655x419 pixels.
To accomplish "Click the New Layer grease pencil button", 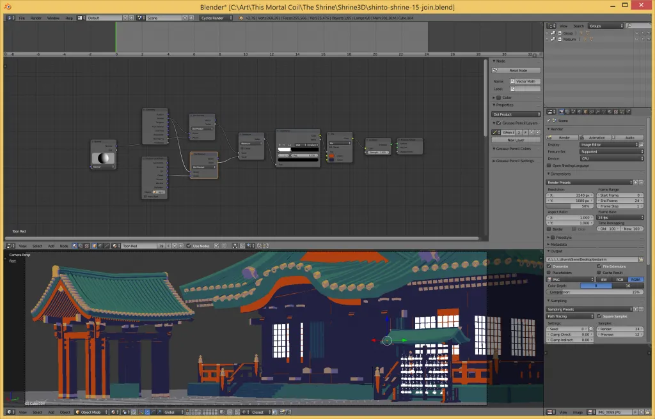I will tap(516, 140).
